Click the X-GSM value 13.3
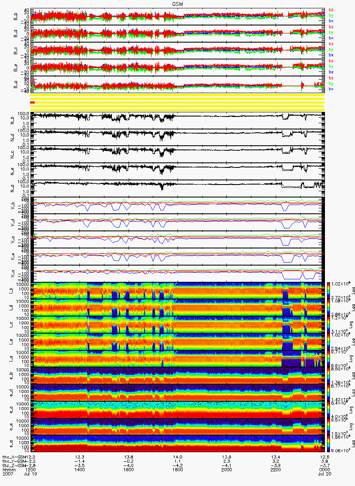Screen dimensions: 355x486 click(80, 457)
